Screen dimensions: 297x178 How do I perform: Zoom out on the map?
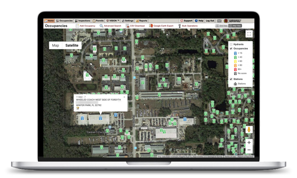(x=249, y=150)
